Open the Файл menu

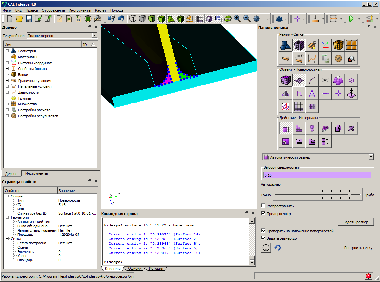[x=7, y=10]
